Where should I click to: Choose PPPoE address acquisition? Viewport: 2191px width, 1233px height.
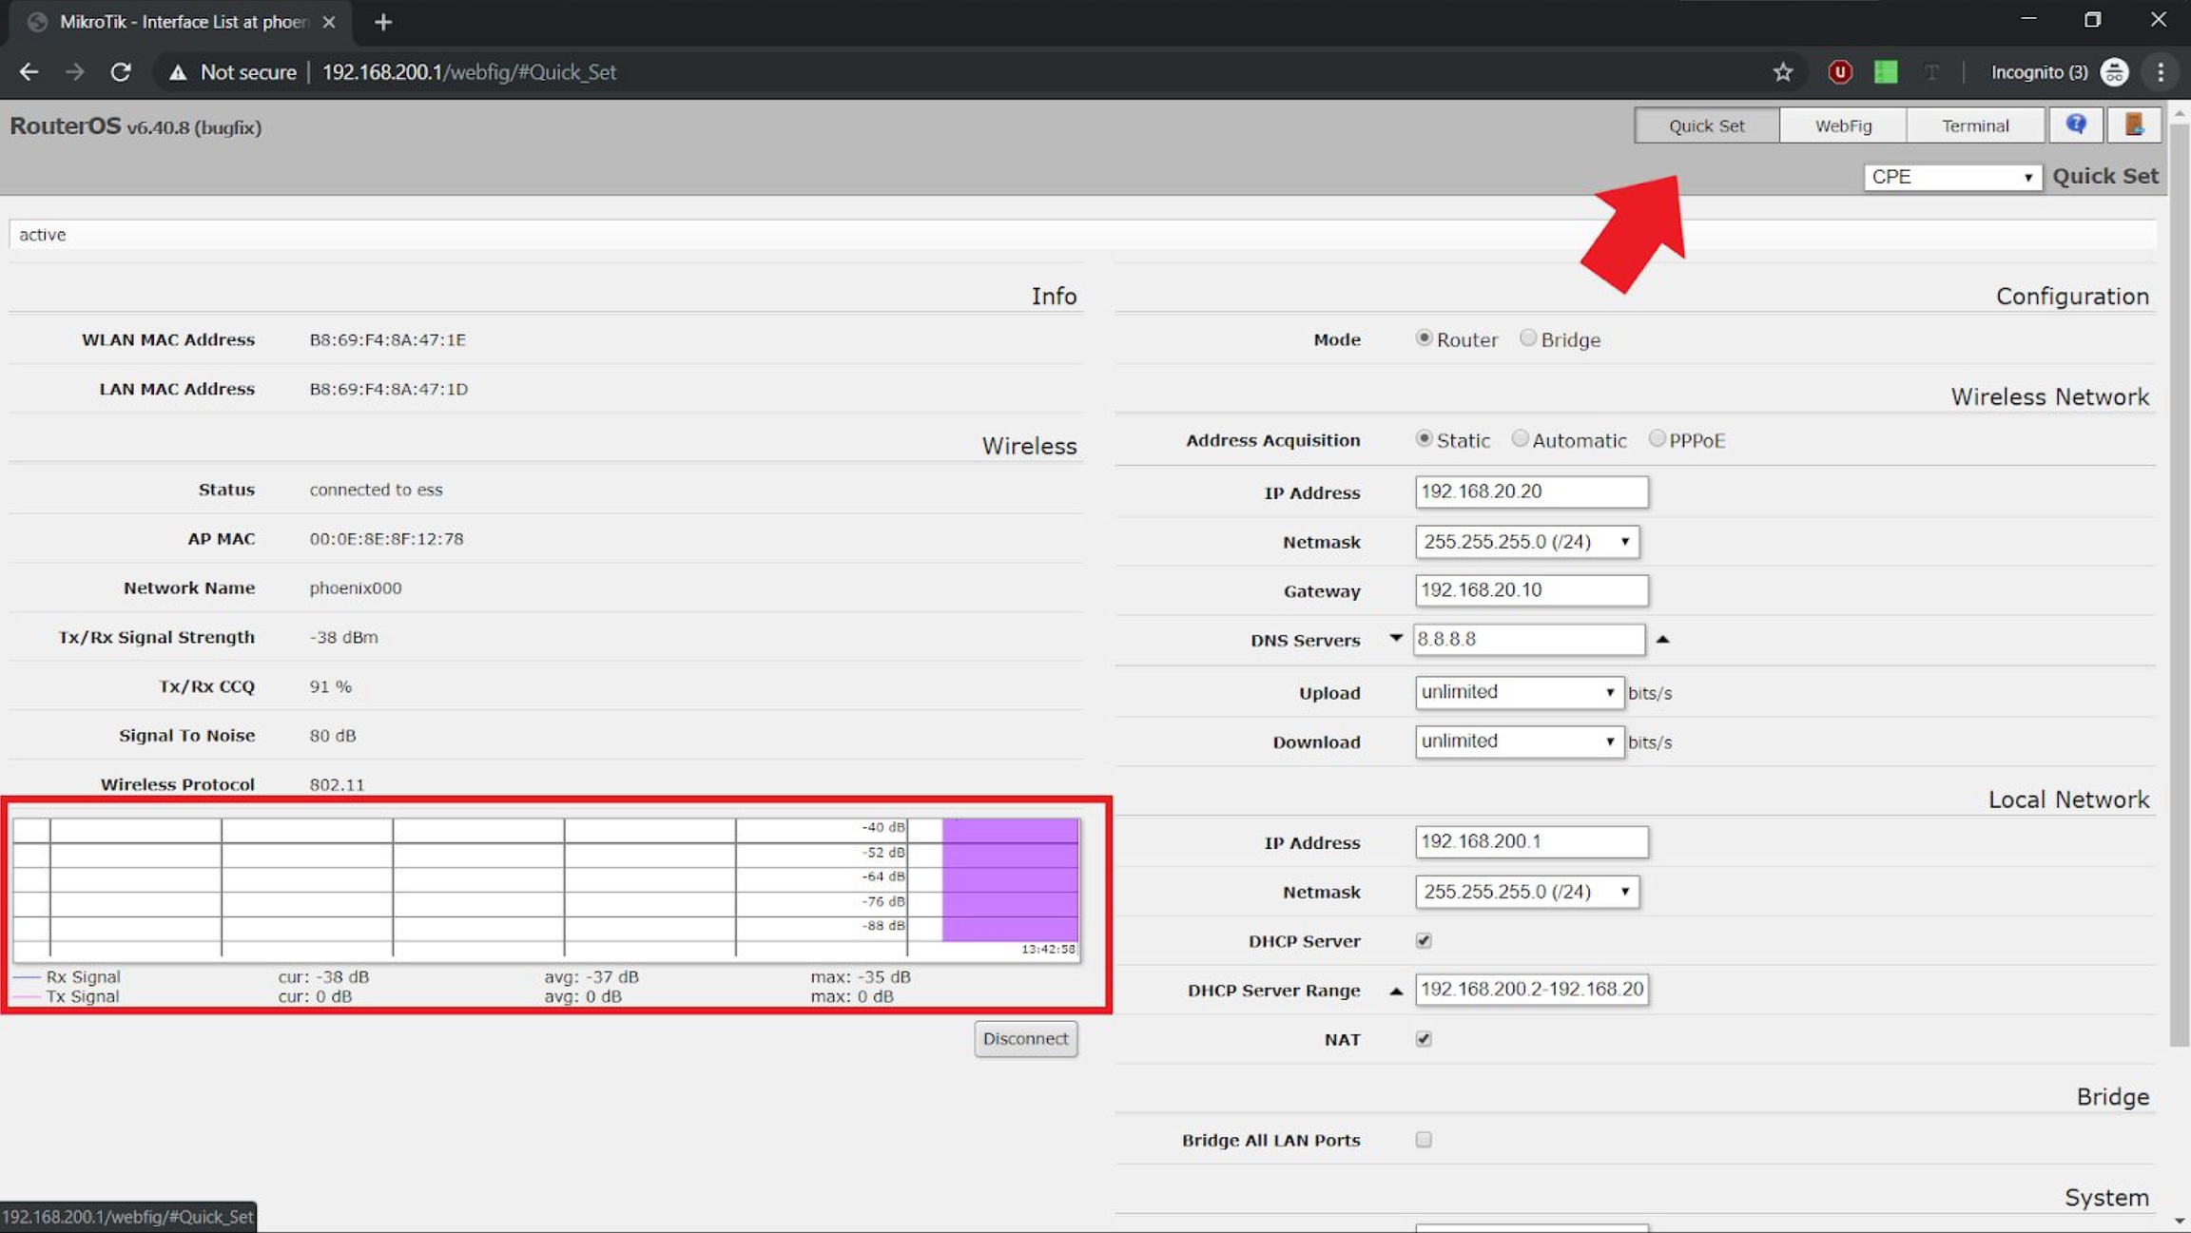[1657, 439]
